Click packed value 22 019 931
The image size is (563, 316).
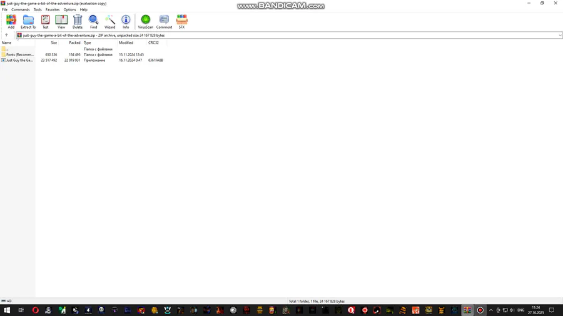pyautogui.click(x=72, y=60)
